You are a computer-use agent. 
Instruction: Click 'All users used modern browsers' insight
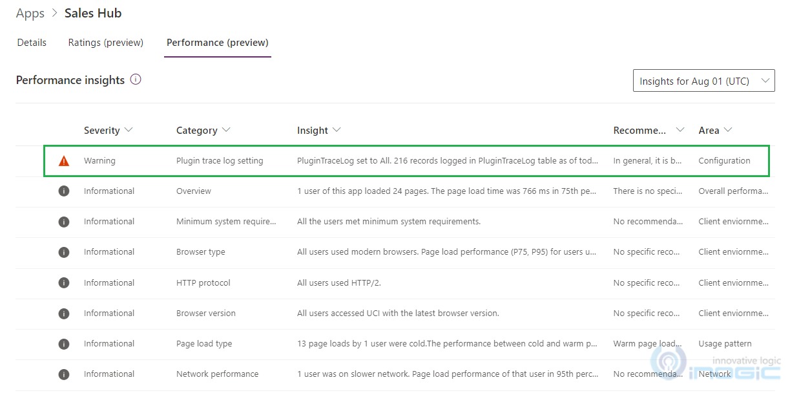447,252
